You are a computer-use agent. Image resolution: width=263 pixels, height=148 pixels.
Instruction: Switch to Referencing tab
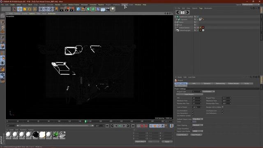click(220, 83)
